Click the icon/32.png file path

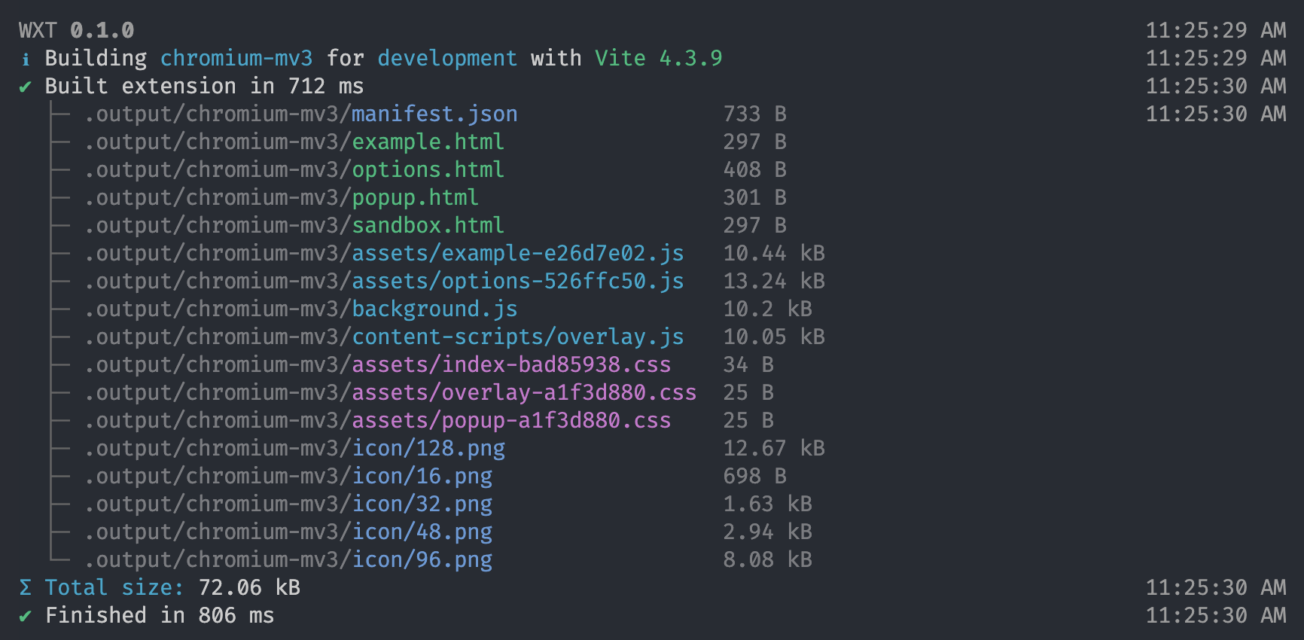pyautogui.click(x=288, y=504)
